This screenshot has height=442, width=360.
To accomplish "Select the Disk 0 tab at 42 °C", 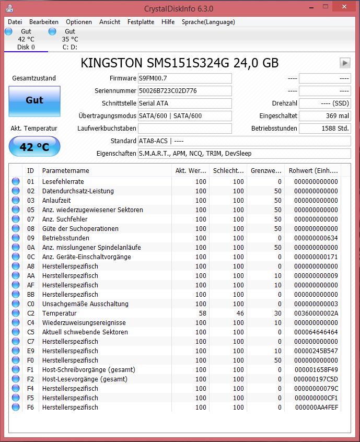I will click(26, 39).
